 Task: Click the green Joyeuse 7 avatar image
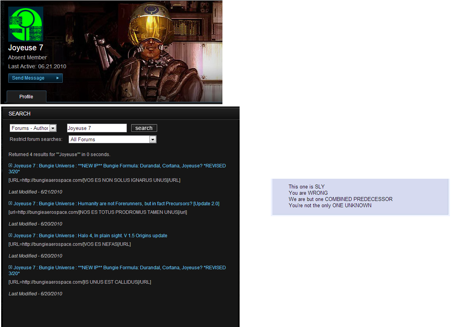pos(26,24)
